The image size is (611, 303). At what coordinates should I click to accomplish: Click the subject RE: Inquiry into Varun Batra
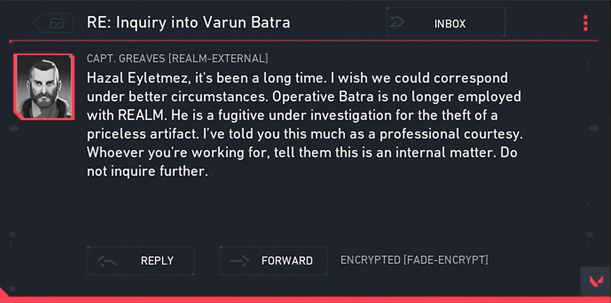188,23
